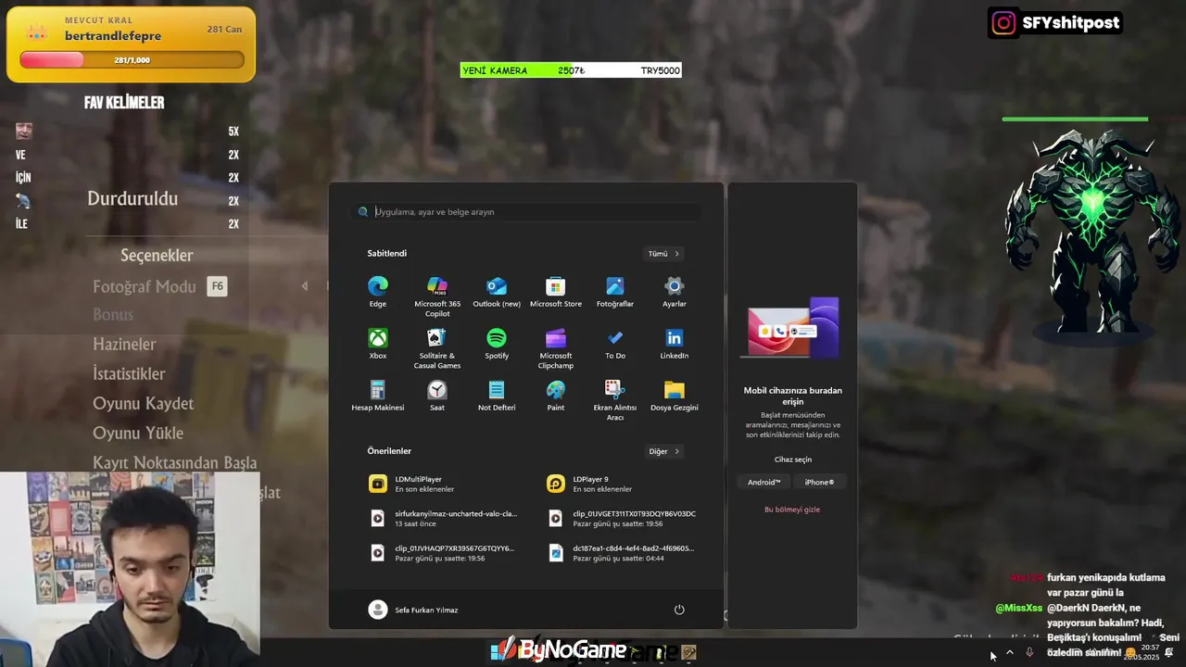Launch Spotify
Image resolution: width=1186 pixels, height=667 pixels.
(497, 344)
